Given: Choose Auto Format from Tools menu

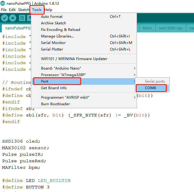Looking at the screenshot, I should tap(52, 17).
